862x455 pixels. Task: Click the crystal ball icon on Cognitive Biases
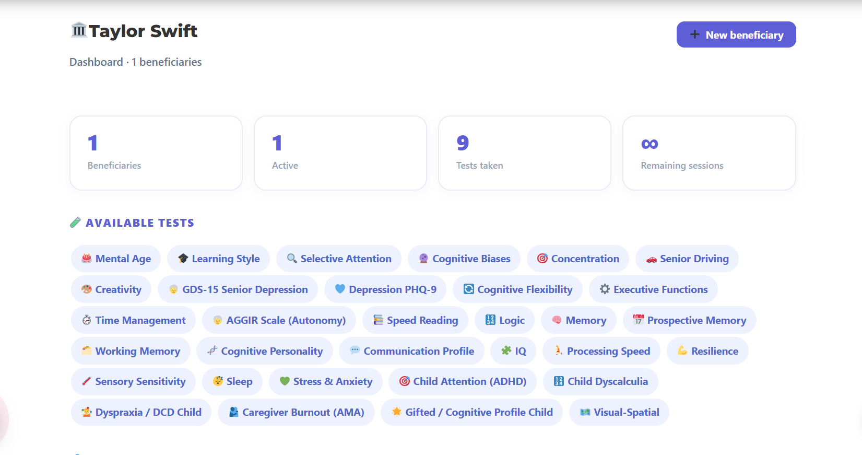coord(423,259)
